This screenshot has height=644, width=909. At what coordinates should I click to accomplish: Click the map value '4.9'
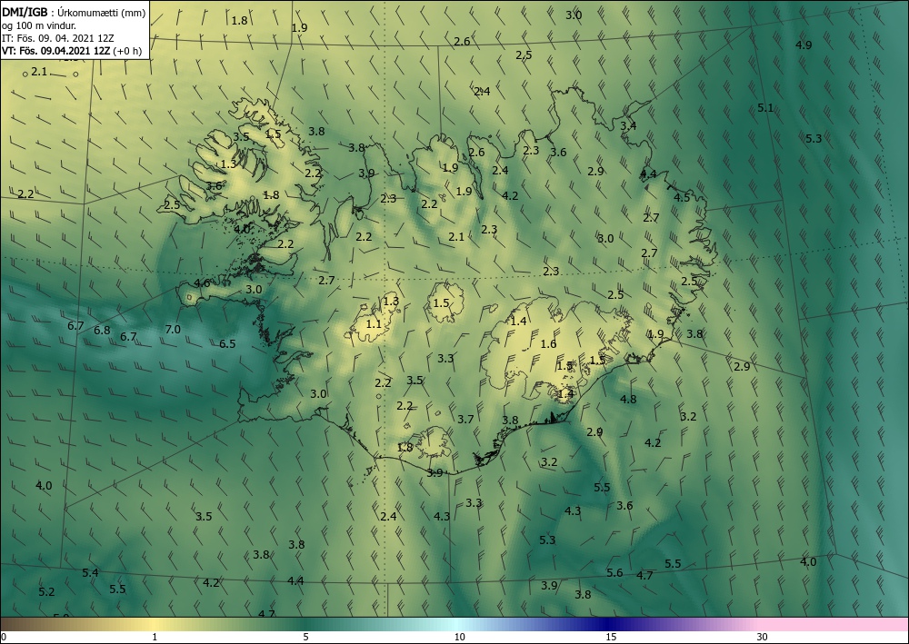pos(804,45)
